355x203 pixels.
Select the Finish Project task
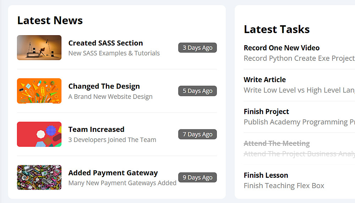266,112
